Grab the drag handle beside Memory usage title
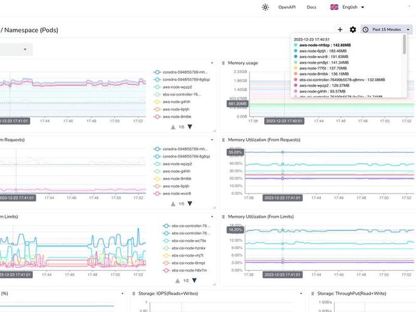Viewport: 416px width, 312px height. 223,63
